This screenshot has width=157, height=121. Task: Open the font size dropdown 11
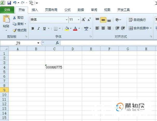(x=79, y=20)
